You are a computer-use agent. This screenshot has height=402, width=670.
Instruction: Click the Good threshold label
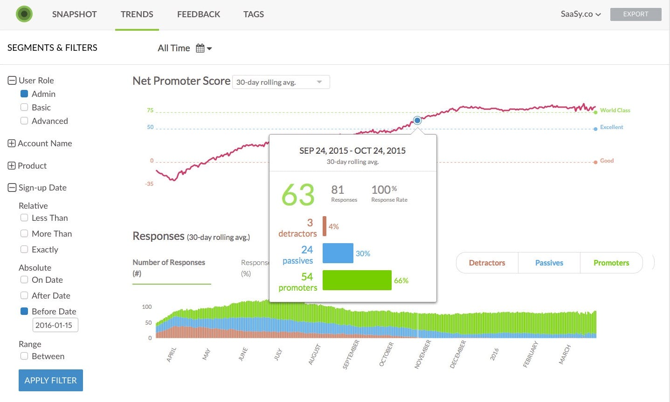click(607, 161)
